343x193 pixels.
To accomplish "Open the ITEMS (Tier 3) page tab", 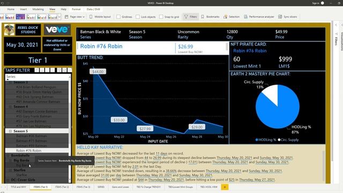I will tap(83, 187).
